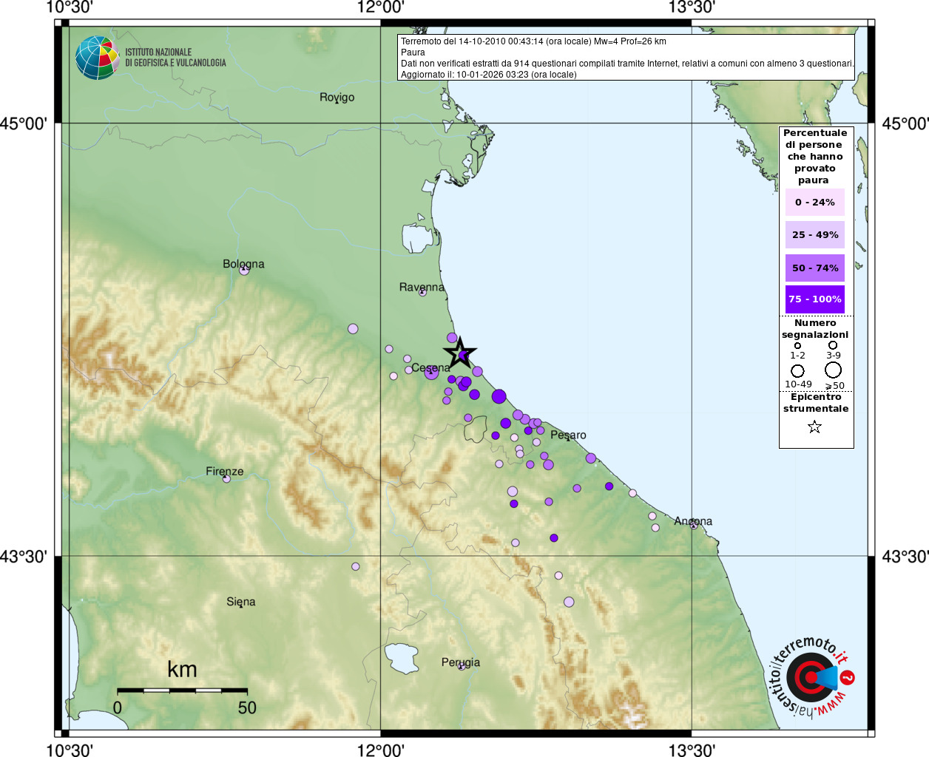
Task: Click the Ancona city label
Action: click(693, 521)
